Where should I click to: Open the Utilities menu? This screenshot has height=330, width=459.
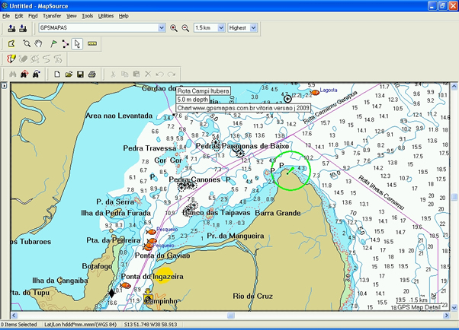click(106, 15)
